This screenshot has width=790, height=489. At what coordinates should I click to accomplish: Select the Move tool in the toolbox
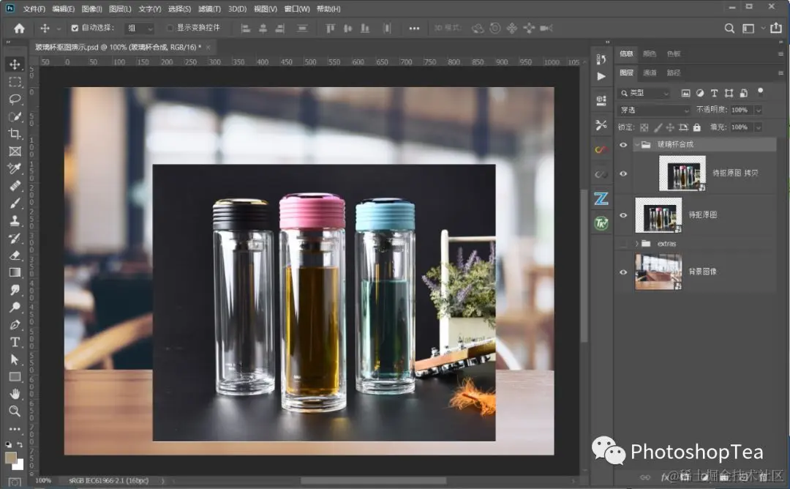(15, 64)
